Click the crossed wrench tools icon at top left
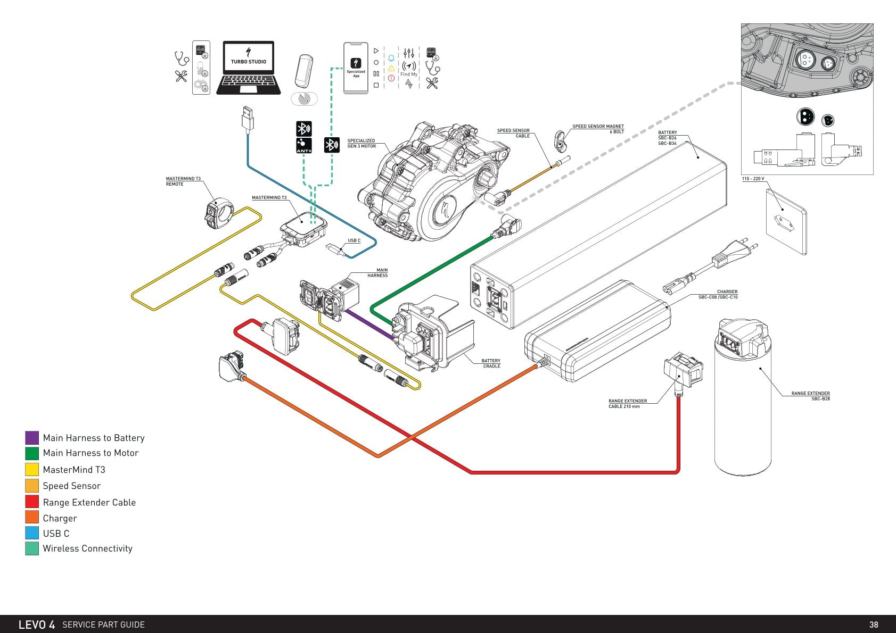Viewport: 896px width, 633px height. [181, 76]
